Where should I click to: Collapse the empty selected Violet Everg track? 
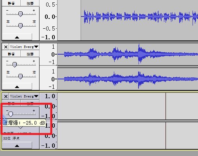17,145
